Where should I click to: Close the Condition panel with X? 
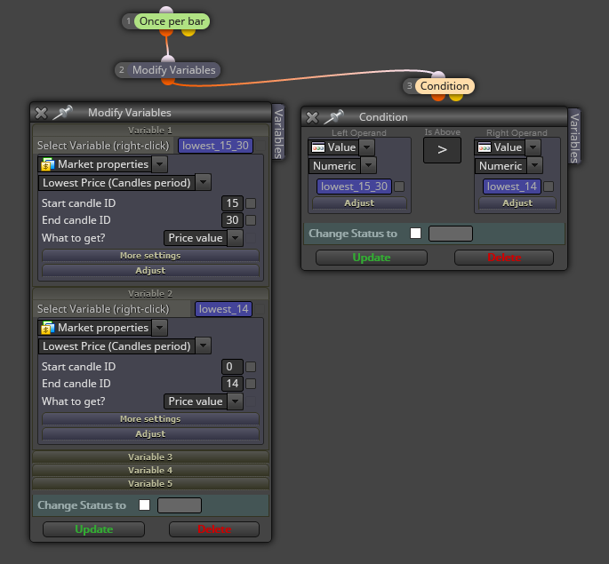(312, 117)
